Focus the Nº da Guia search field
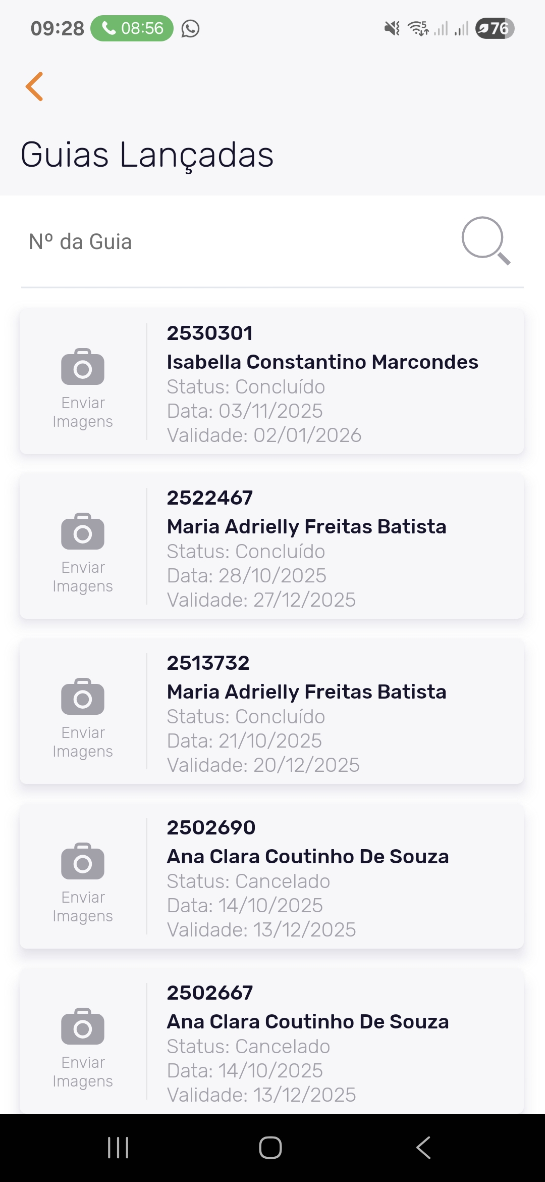This screenshot has height=1182, width=545. [x=237, y=242]
